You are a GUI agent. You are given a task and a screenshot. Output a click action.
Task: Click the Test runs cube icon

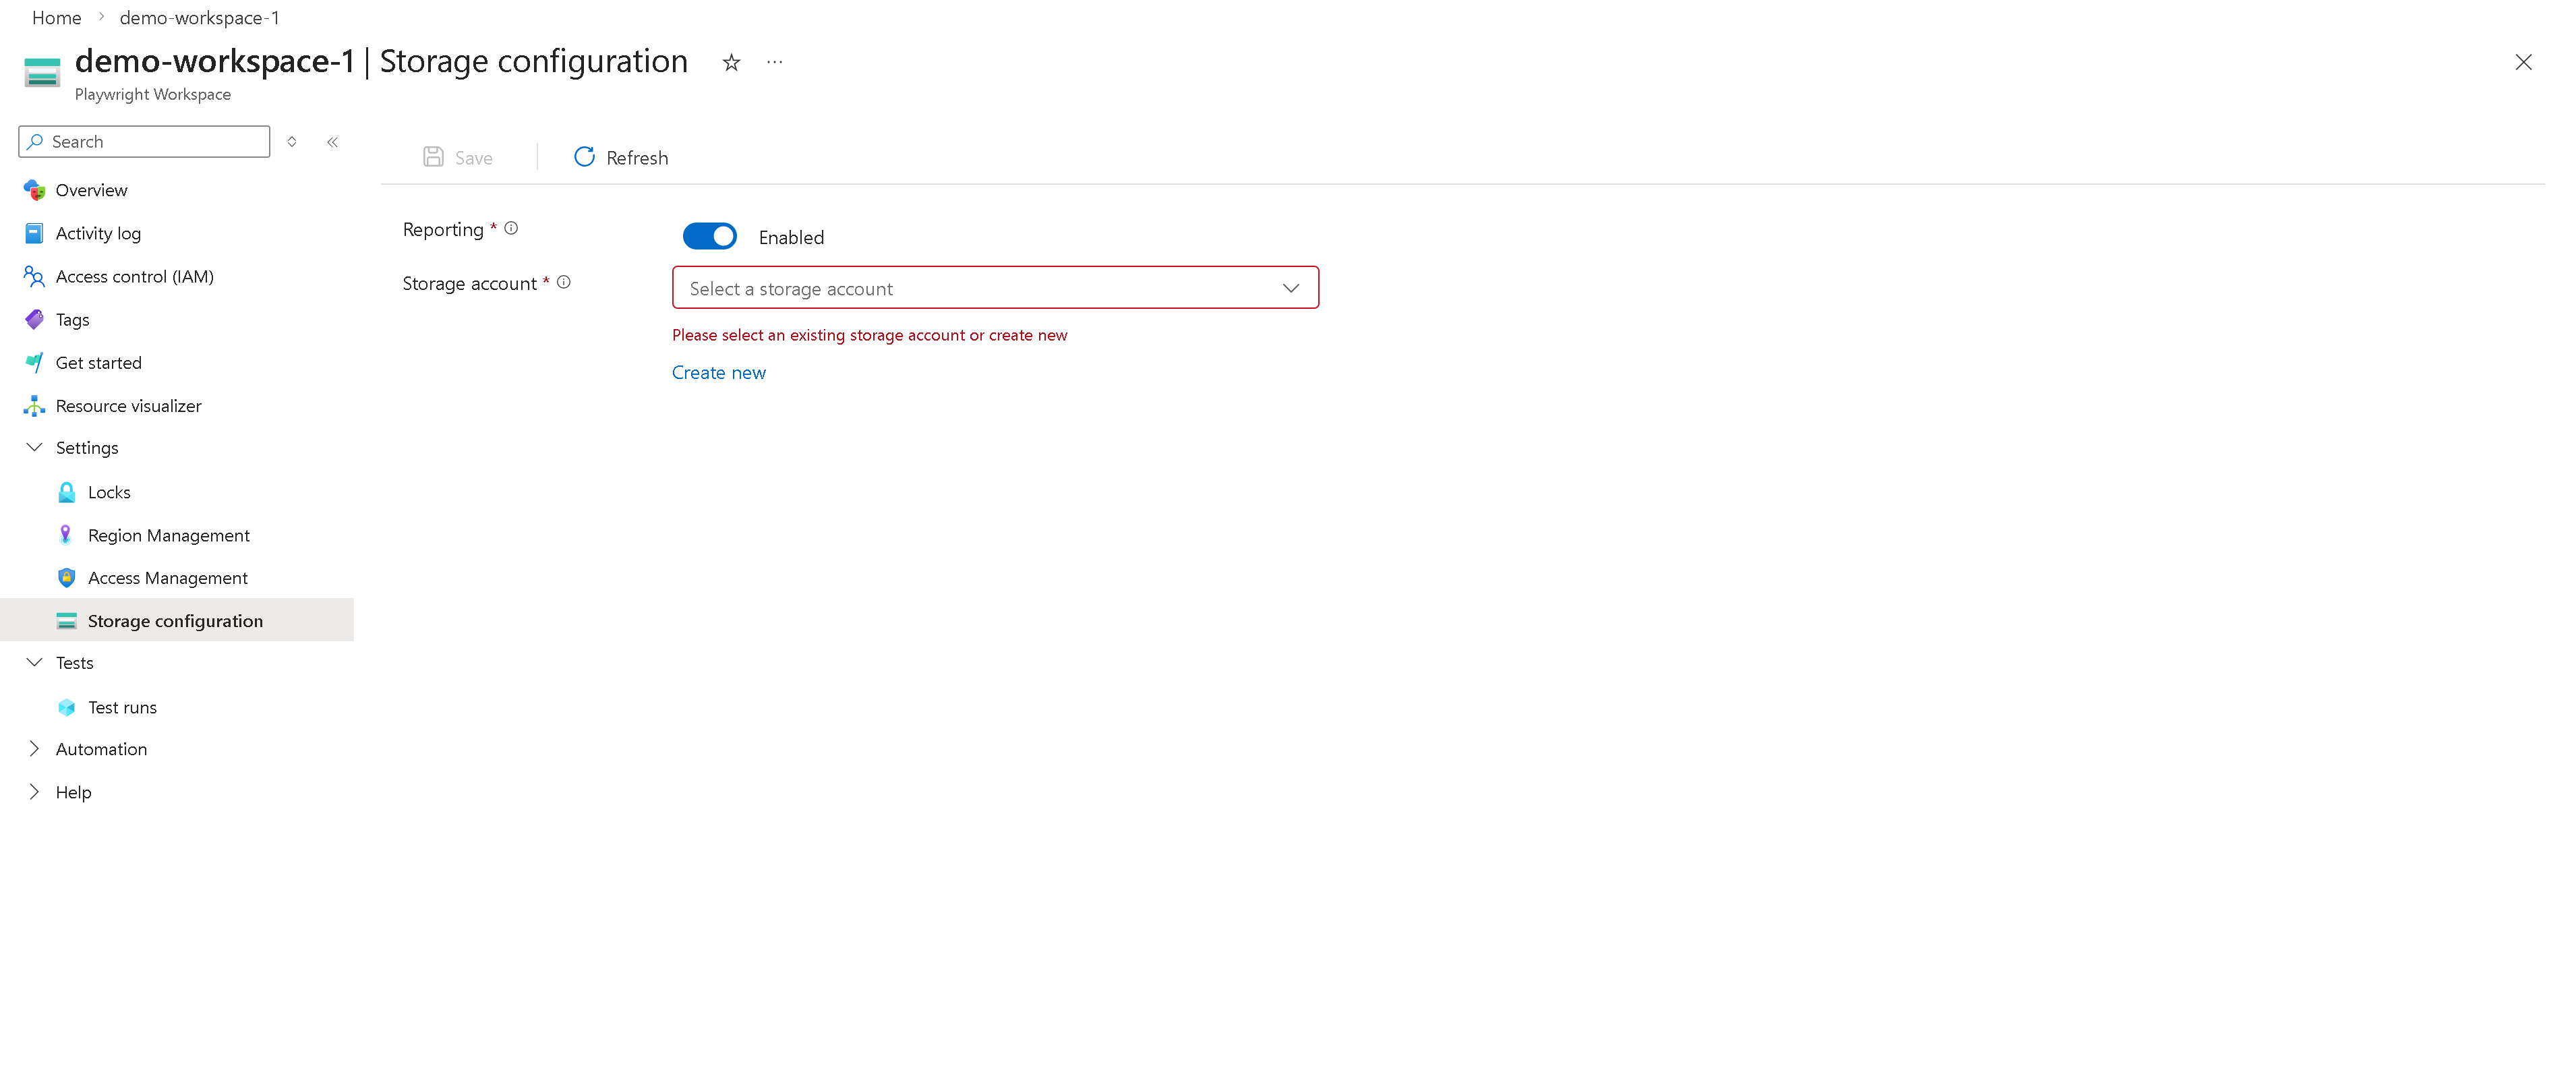pos(67,707)
